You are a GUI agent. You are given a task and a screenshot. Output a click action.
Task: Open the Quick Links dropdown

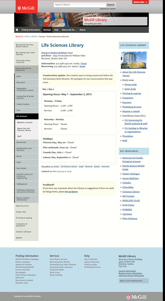[x=140, y=2]
